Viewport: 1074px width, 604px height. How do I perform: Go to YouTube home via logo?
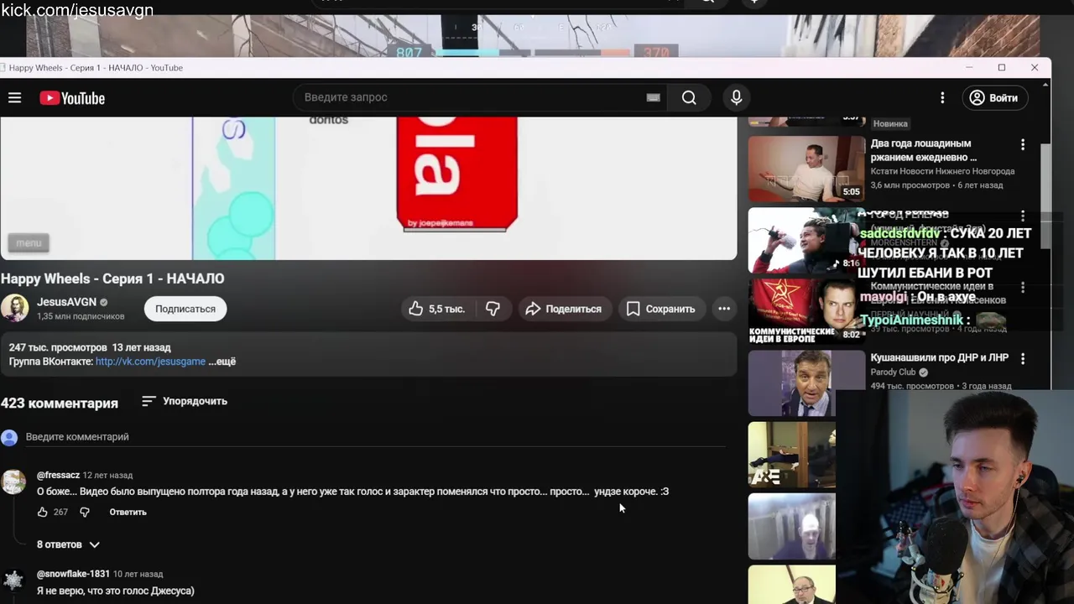72,98
